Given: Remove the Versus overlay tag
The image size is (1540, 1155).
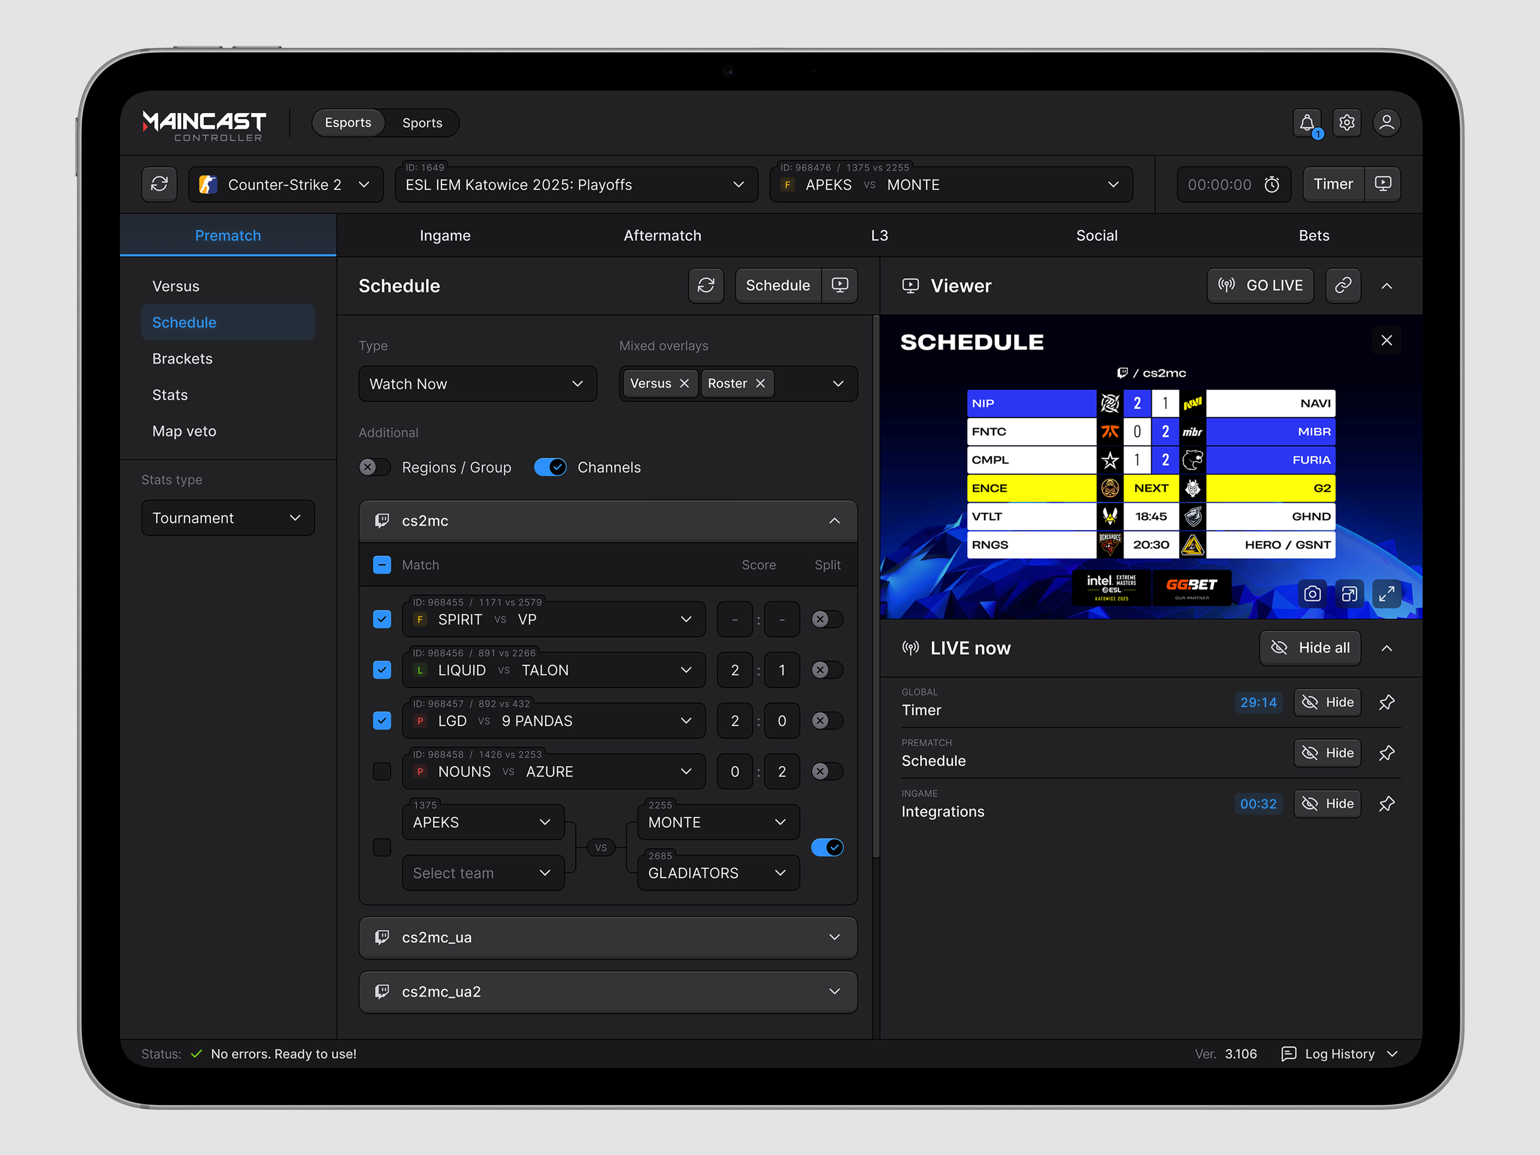Looking at the screenshot, I should [x=684, y=384].
